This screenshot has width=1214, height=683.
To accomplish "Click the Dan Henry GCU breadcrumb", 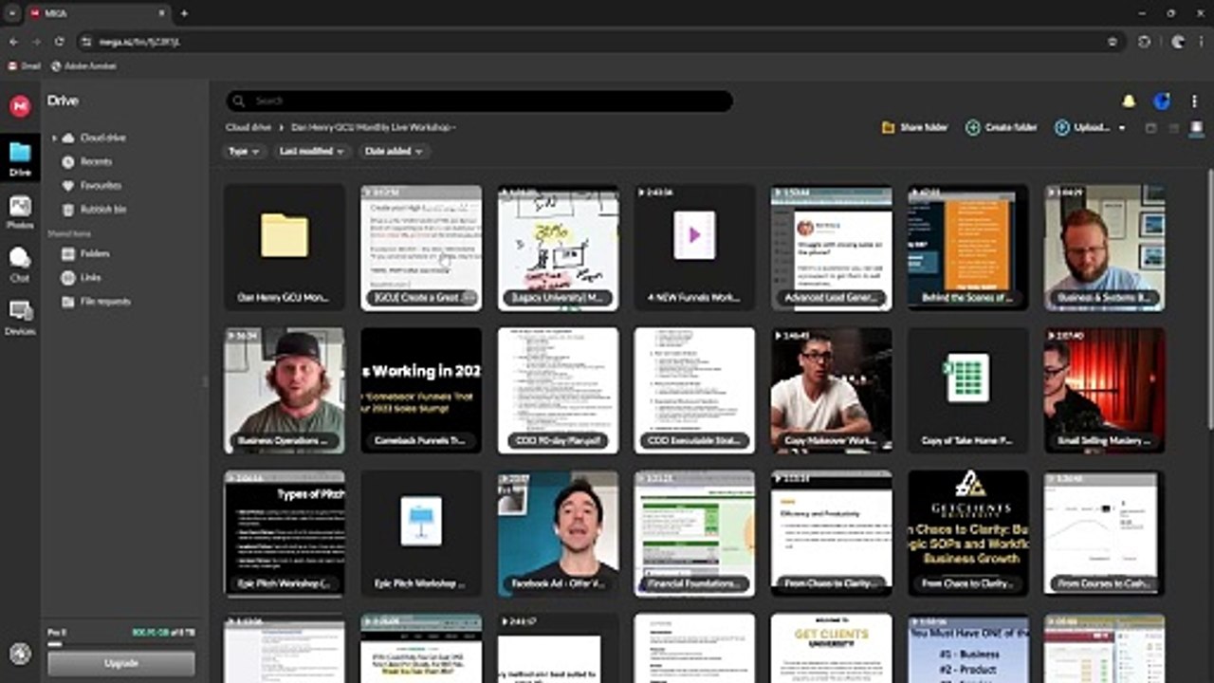I will click(373, 127).
